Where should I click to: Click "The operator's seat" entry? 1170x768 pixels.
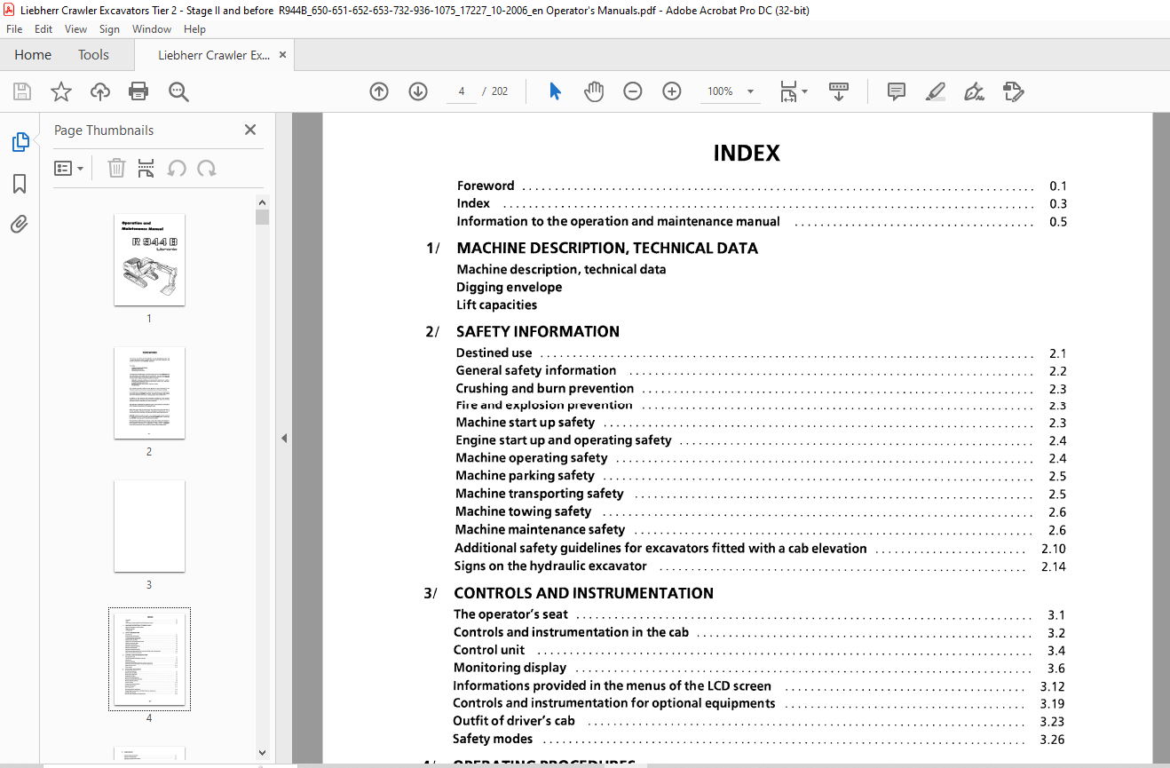510,614
